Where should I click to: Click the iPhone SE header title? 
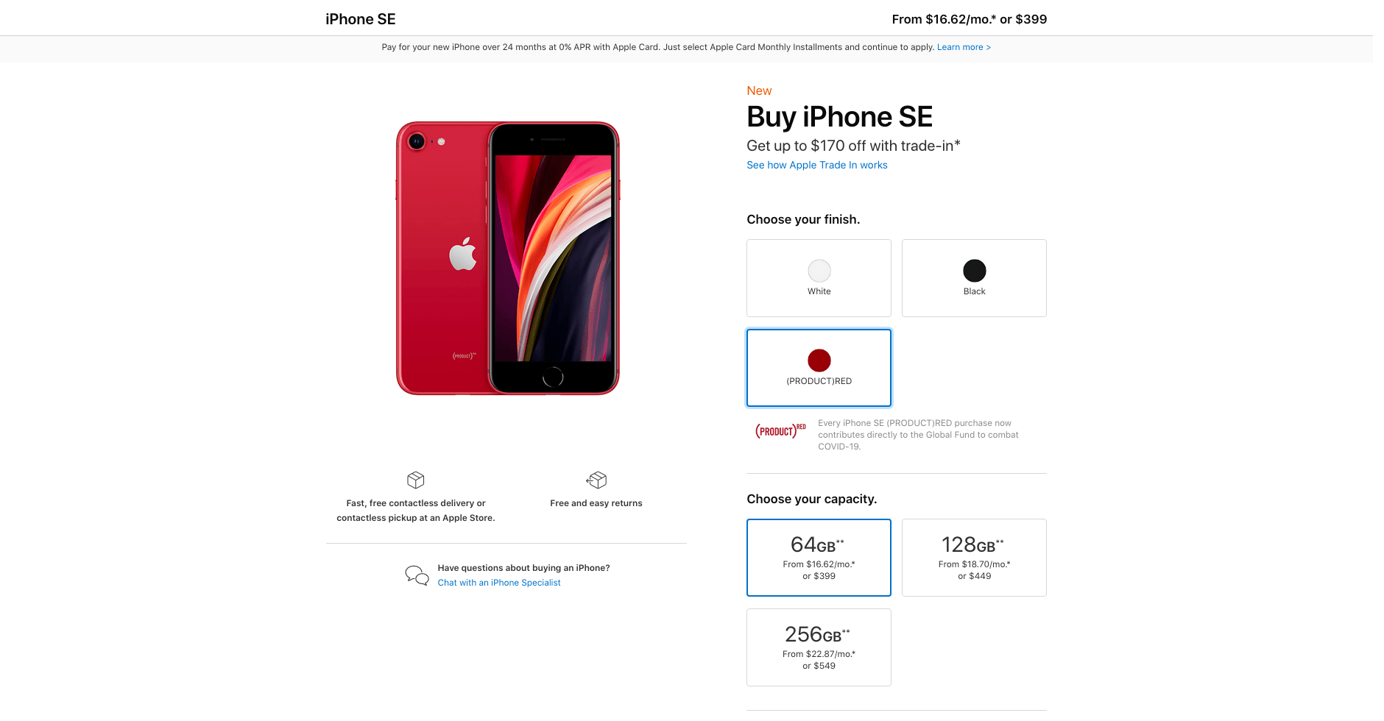360,19
